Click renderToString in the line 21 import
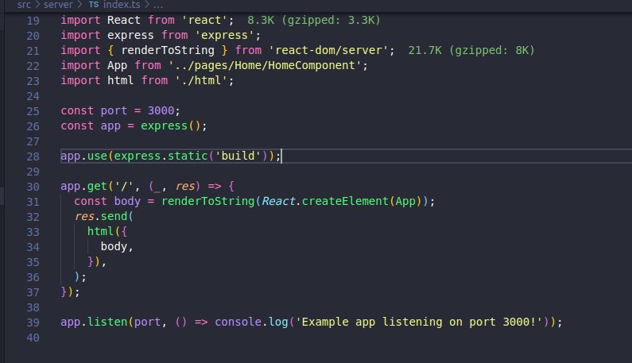This screenshot has height=363, width=632. (168, 50)
